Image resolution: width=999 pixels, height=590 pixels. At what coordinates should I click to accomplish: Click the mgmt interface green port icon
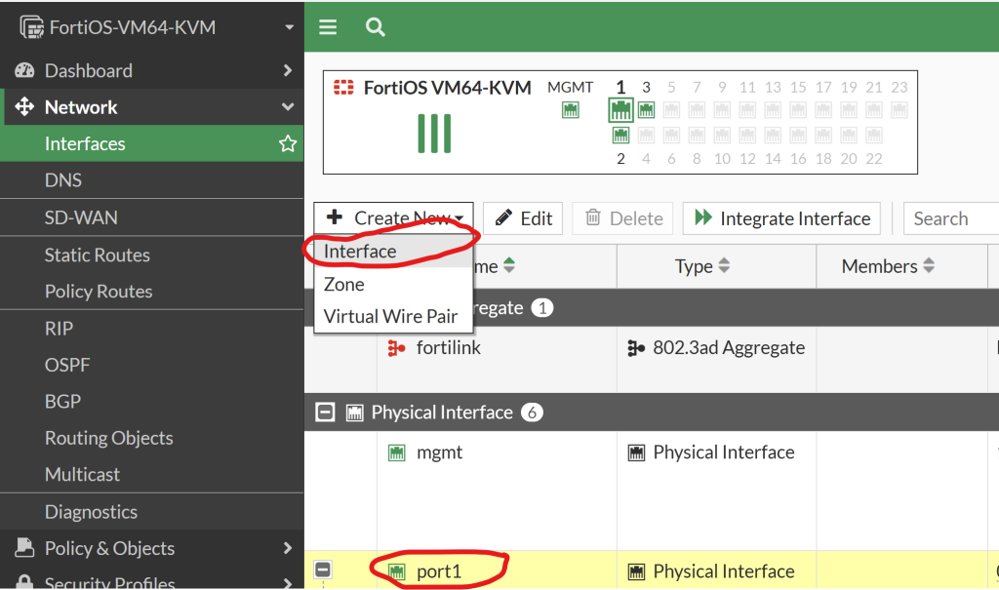click(396, 453)
